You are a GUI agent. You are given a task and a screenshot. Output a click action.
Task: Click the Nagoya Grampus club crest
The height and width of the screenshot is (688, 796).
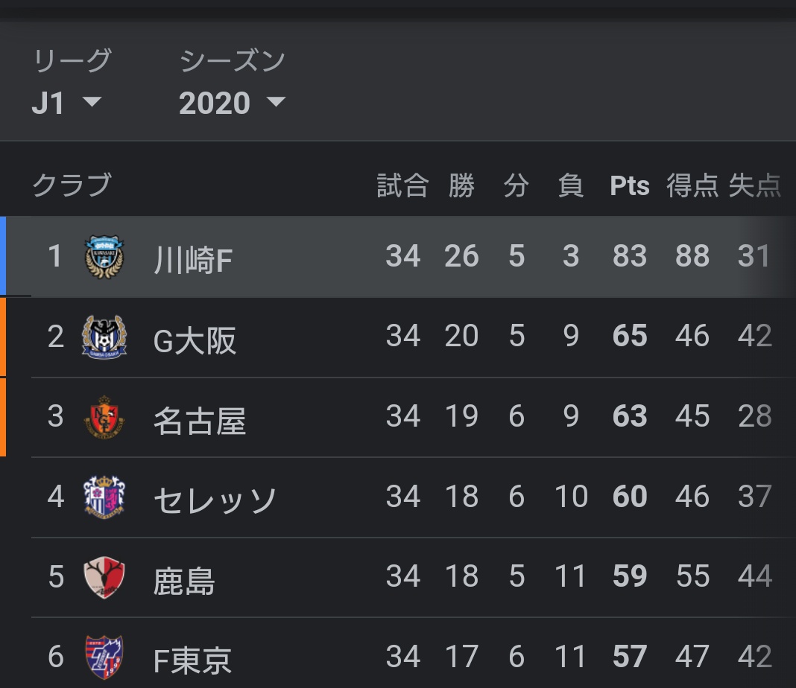tap(104, 417)
